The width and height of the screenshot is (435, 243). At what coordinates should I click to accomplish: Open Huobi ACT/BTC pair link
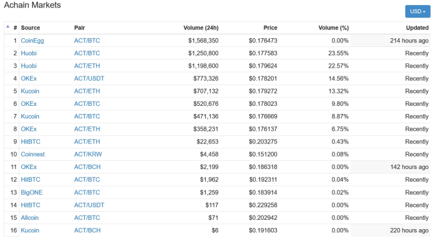click(x=87, y=53)
